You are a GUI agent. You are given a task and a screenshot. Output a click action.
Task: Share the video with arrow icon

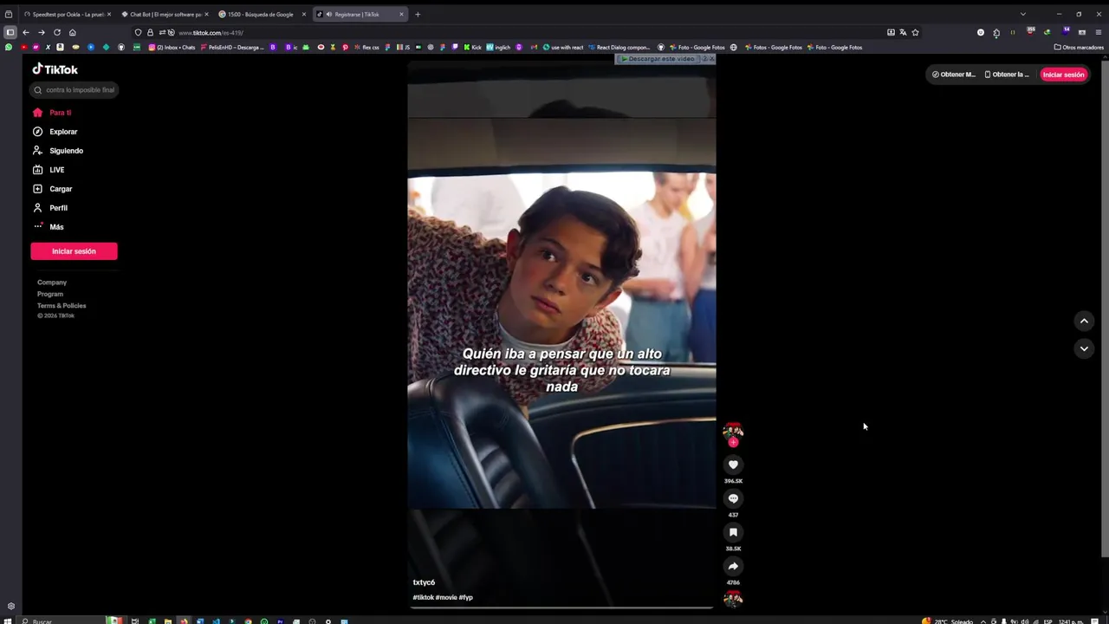point(733,567)
